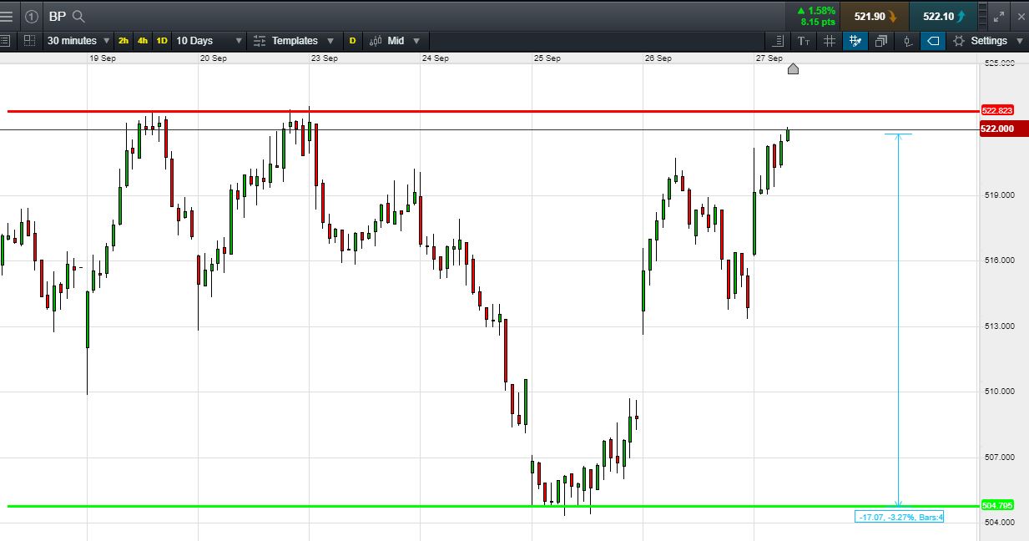1029x541 pixels.
Task: Click the circled number one icon
Action: (31, 16)
